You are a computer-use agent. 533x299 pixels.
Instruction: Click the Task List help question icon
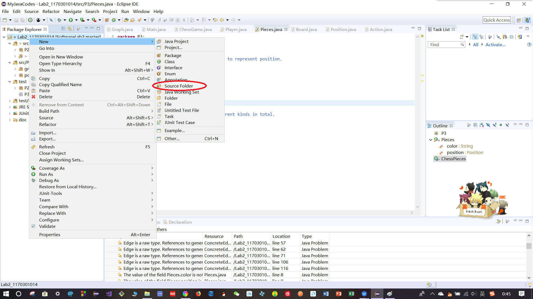tap(529, 45)
